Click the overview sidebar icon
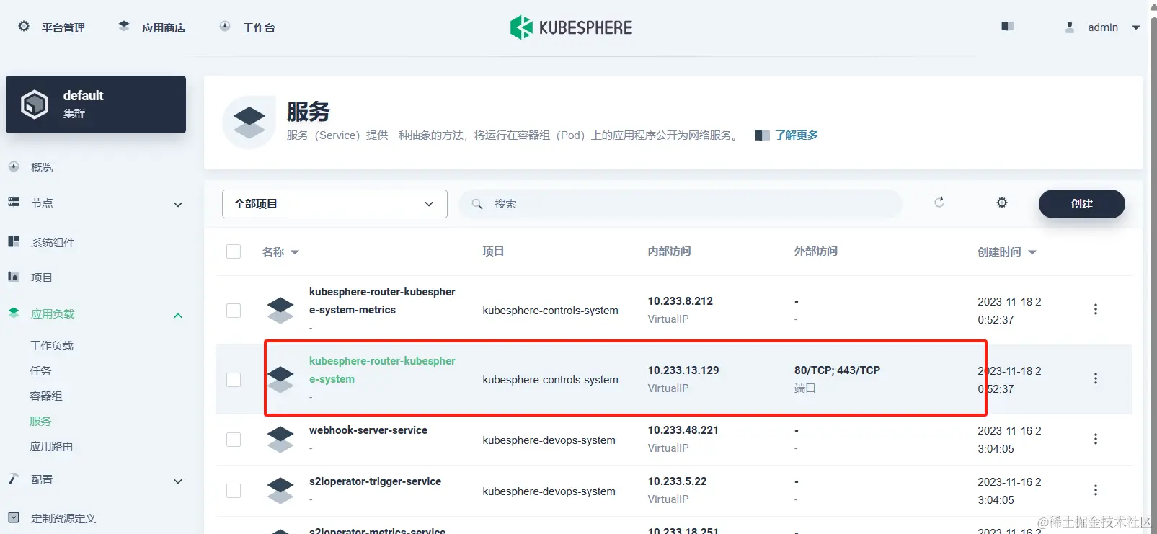 [14, 166]
